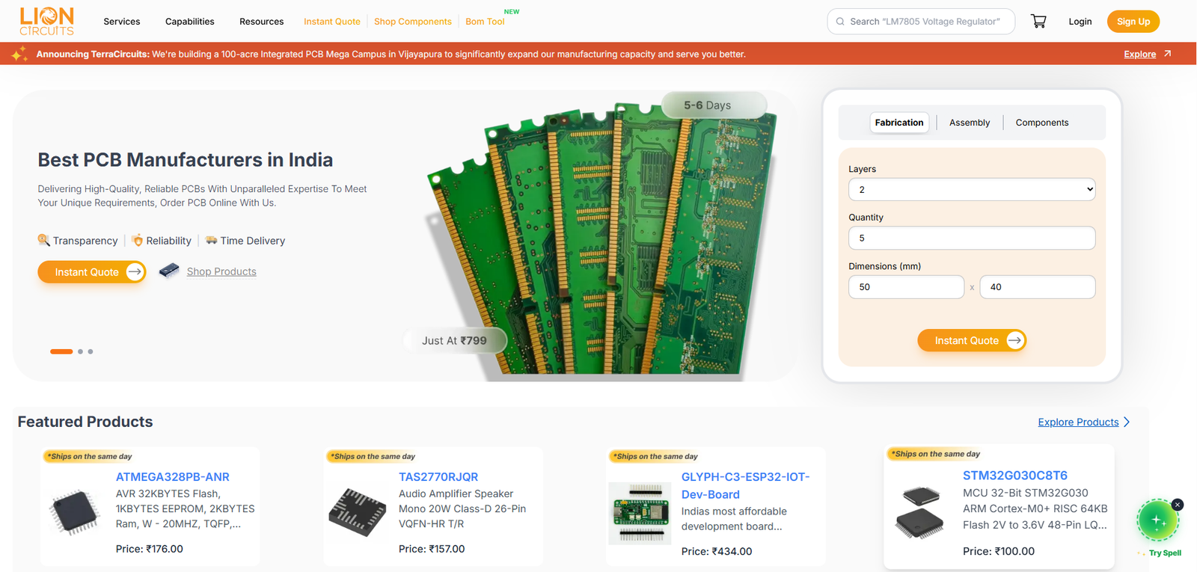Click the Price: ₹176.00 text

150,549
